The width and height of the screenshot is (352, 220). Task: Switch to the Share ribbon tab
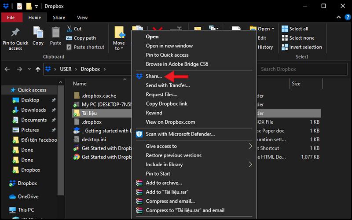pyautogui.click(x=59, y=18)
